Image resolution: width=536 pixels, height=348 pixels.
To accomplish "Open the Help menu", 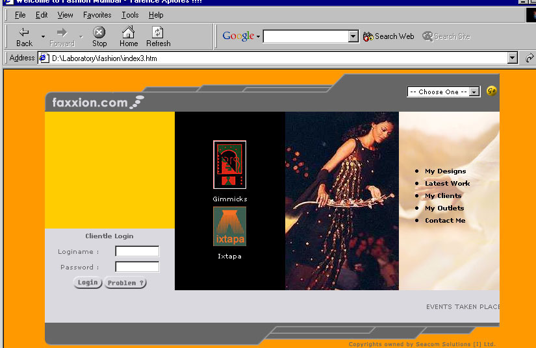I will pyautogui.click(x=156, y=15).
